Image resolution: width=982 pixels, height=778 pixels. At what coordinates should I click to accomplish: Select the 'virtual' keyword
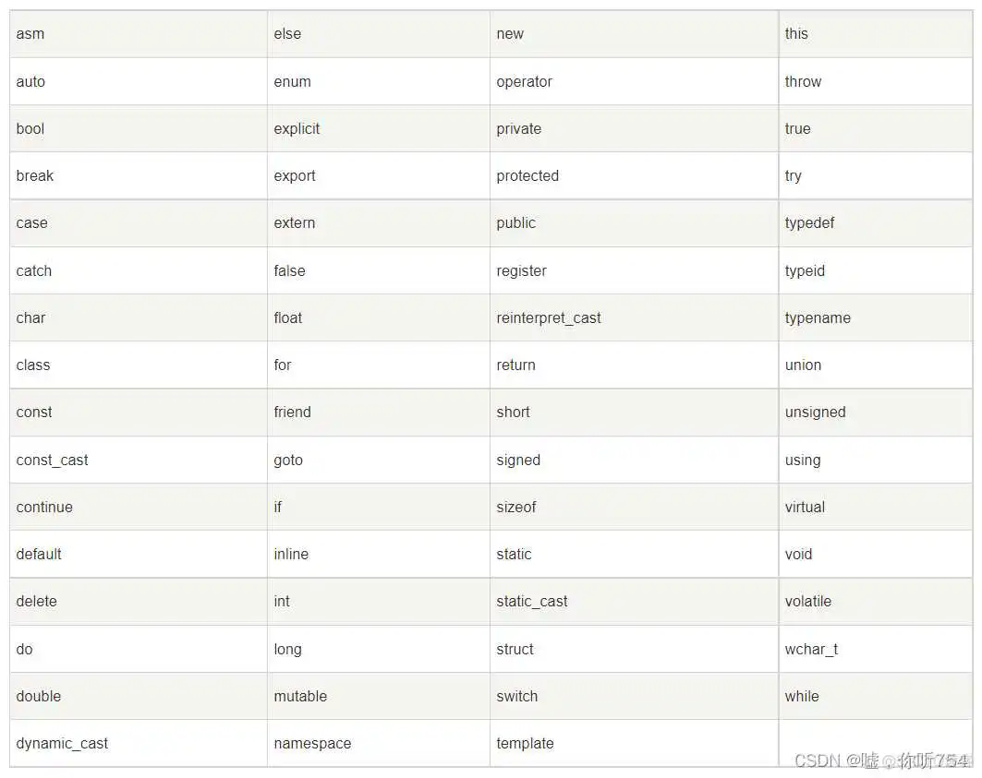coord(805,507)
